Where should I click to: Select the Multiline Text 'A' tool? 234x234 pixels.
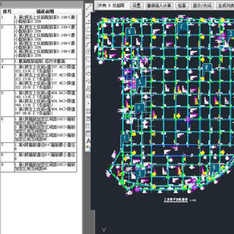88,140
